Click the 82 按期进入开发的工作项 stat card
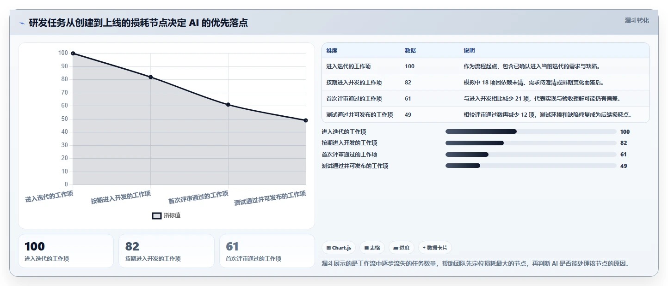Viewport: 668px width, 286px height. pyautogui.click(x=167, y=251)
